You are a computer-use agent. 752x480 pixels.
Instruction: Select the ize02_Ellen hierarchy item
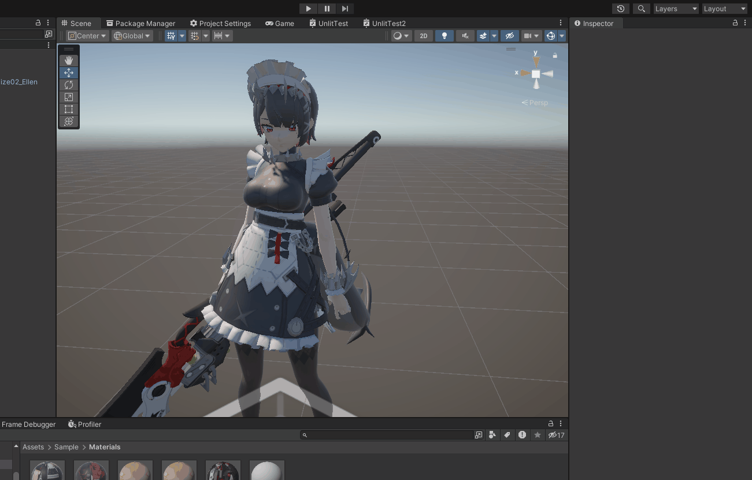point(19,82)
